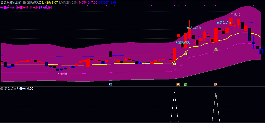265x123 pixels.
Task: Open the 核电核能 sector tag
Action: pyautogui.click(x=36, y=8)
